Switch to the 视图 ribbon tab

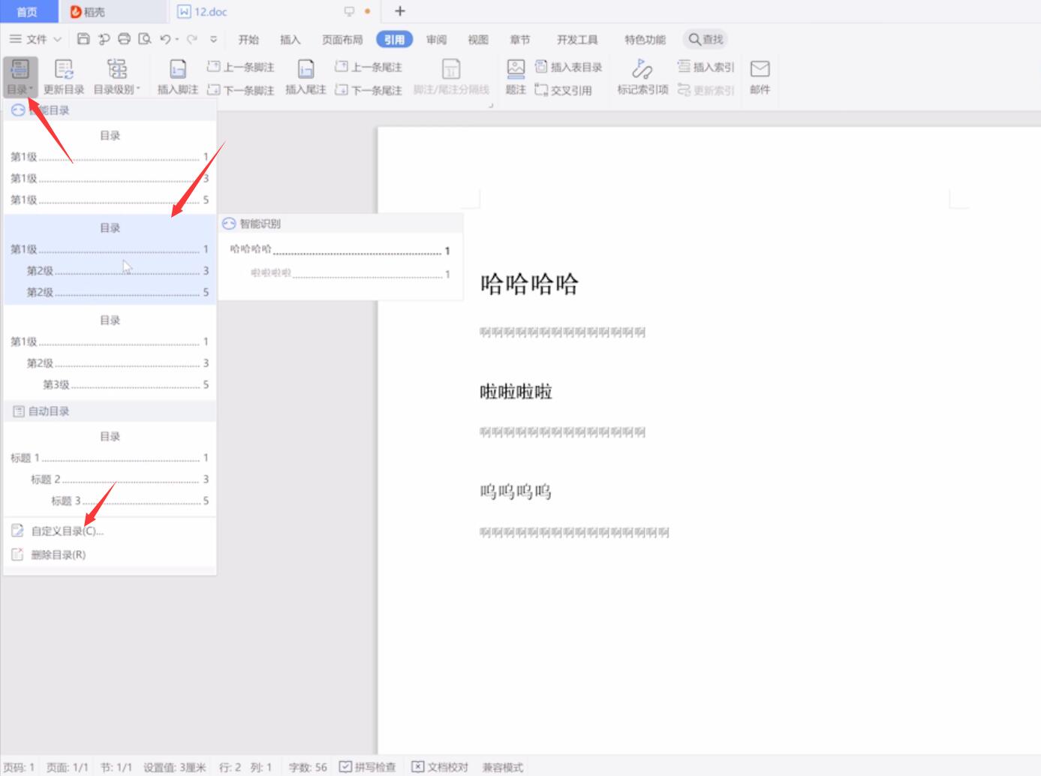coord(478,40)
